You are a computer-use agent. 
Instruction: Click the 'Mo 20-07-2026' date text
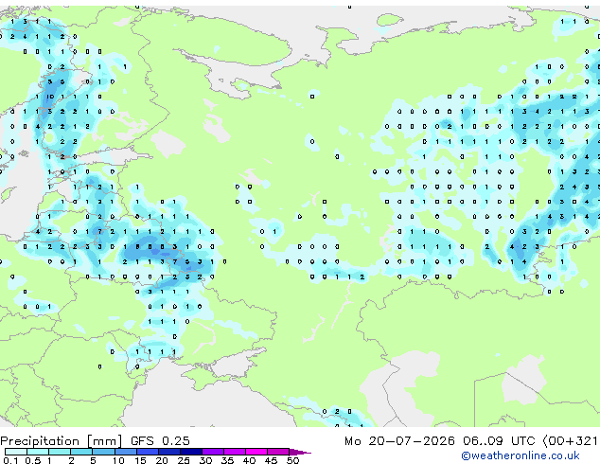[399, 441]
